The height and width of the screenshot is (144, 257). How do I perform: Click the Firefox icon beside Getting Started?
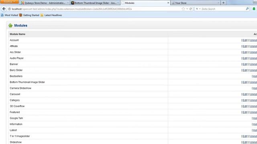point(20,15)
